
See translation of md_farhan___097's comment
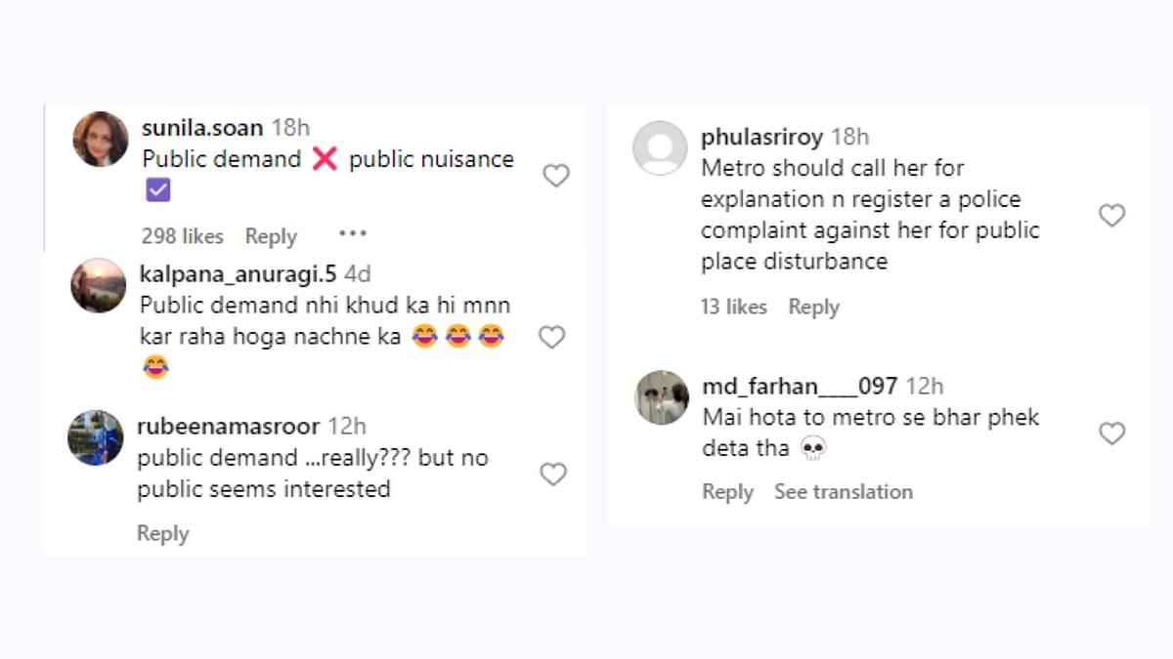coord(843,492)
